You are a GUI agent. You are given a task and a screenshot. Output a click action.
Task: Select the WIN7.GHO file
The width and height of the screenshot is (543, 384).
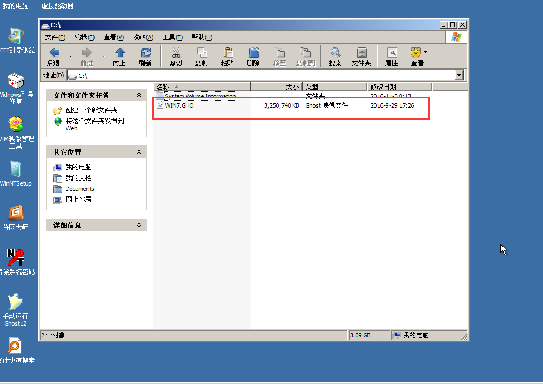179,105
